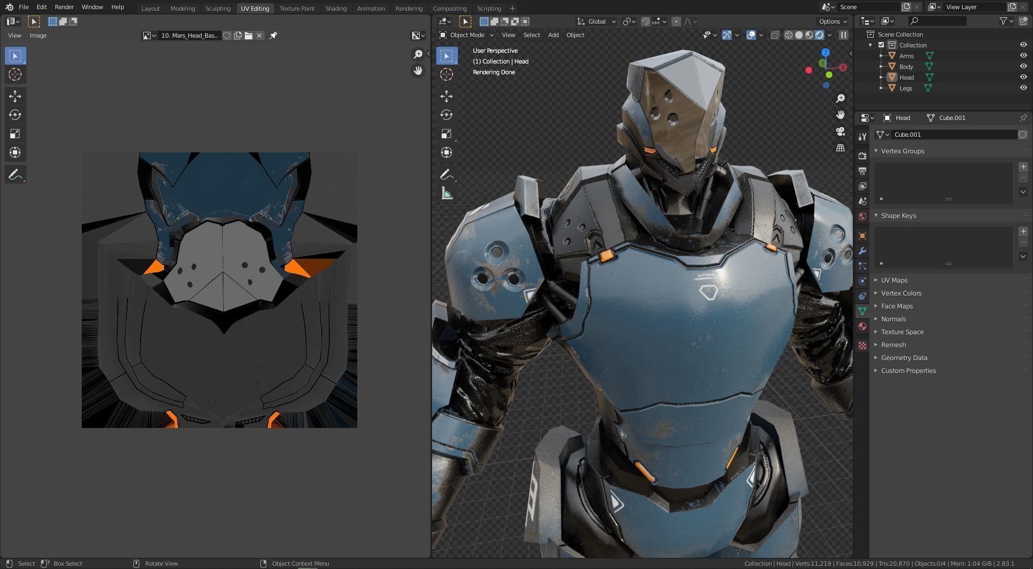The width and height of the screenshot is (1033, 569).
Task: Select the Annotate tool in 3D viewport
Action: coord(447,174)
